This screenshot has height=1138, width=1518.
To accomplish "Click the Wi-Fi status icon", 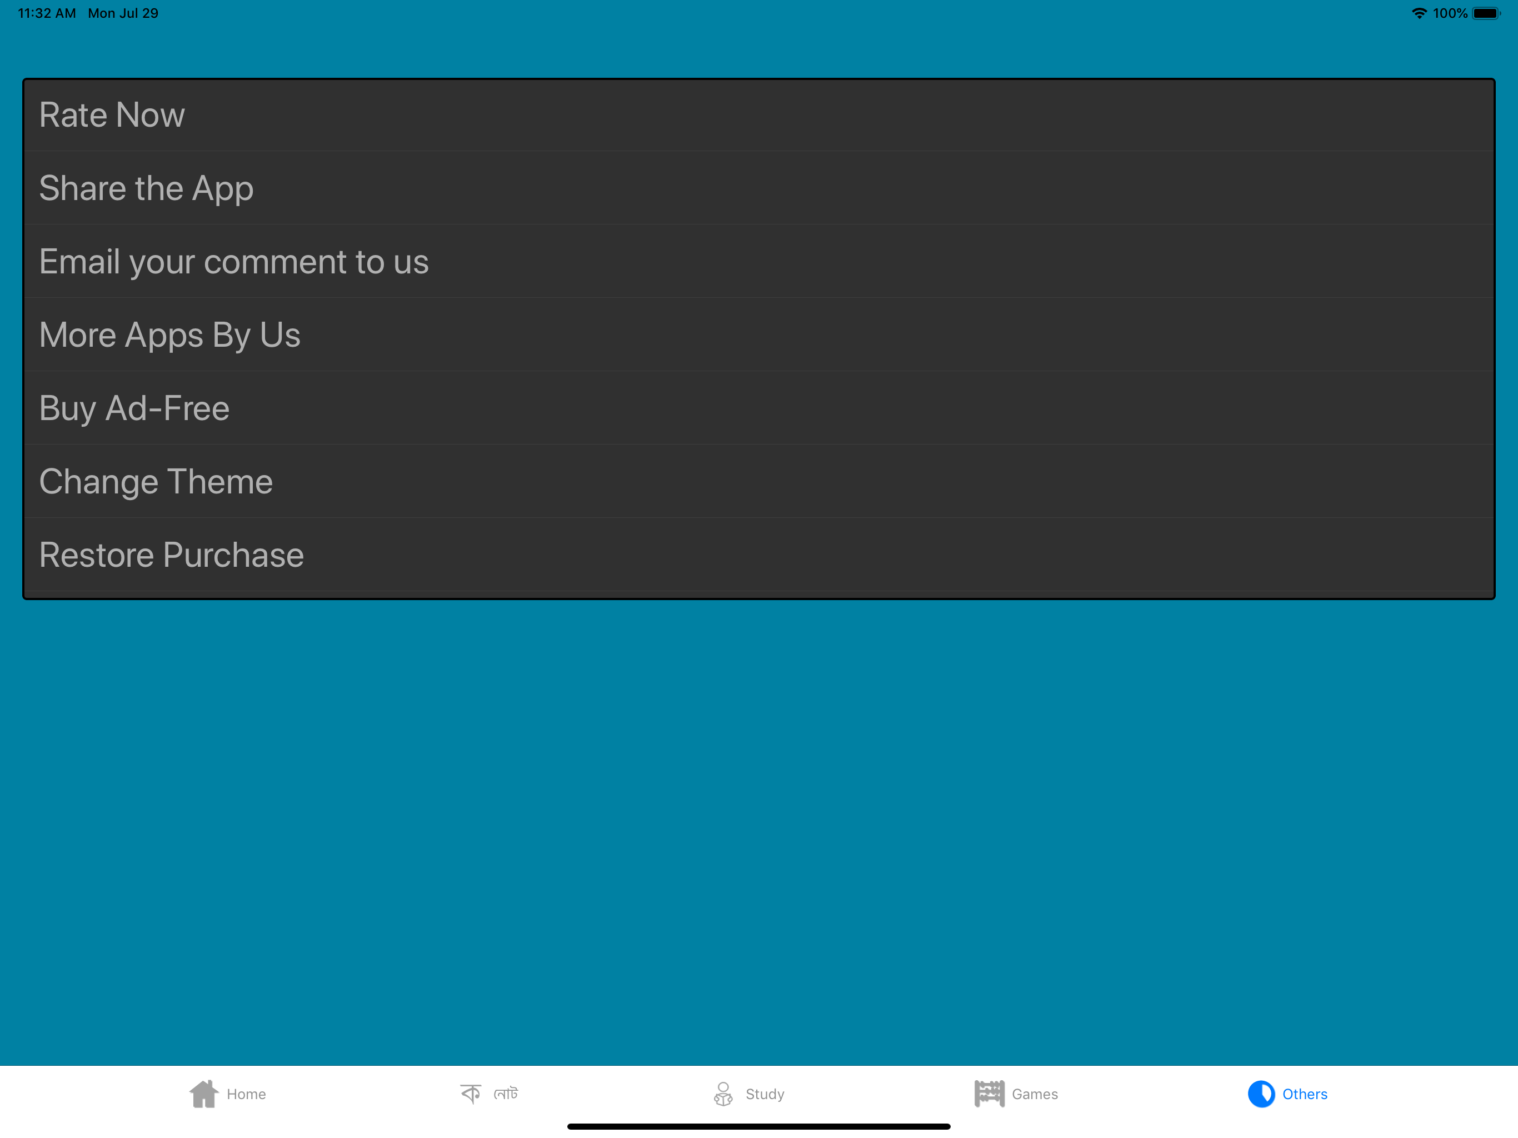I will pyautogui.click(x=1419, y=14).
